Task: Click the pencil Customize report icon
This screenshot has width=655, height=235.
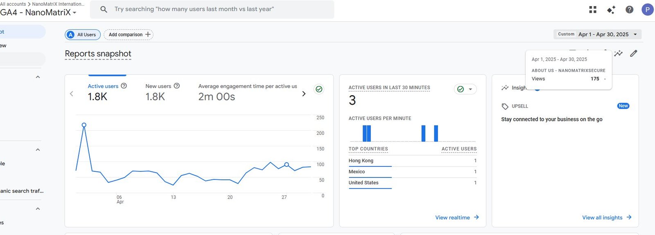Action: pos(634,53)
